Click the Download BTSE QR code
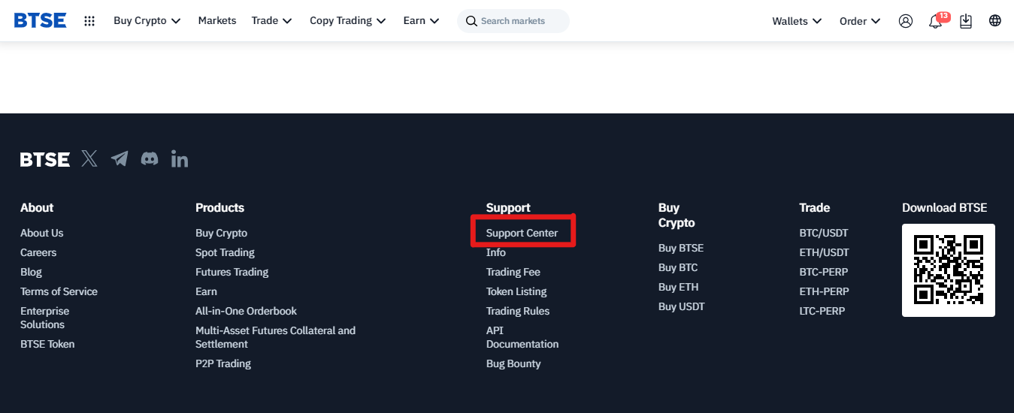1014x413 pixels. point(949,270)
